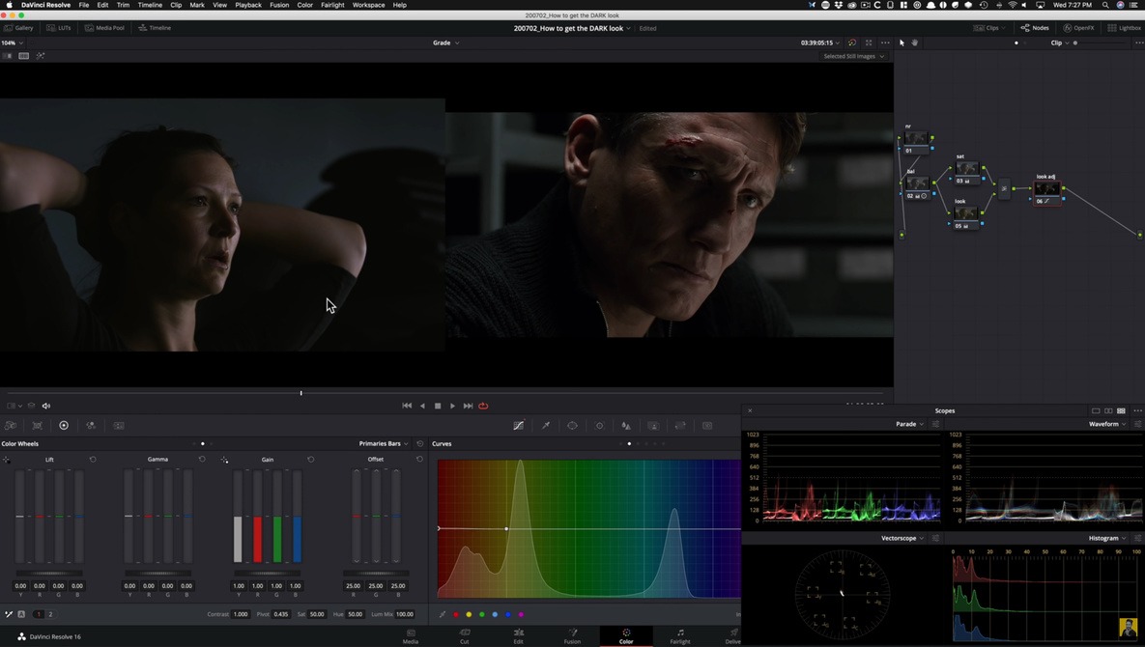The height and width of the screenshot is (647, 1145).
Task: Select the arrow pointer tool in node editor
Action: point(902,43)
